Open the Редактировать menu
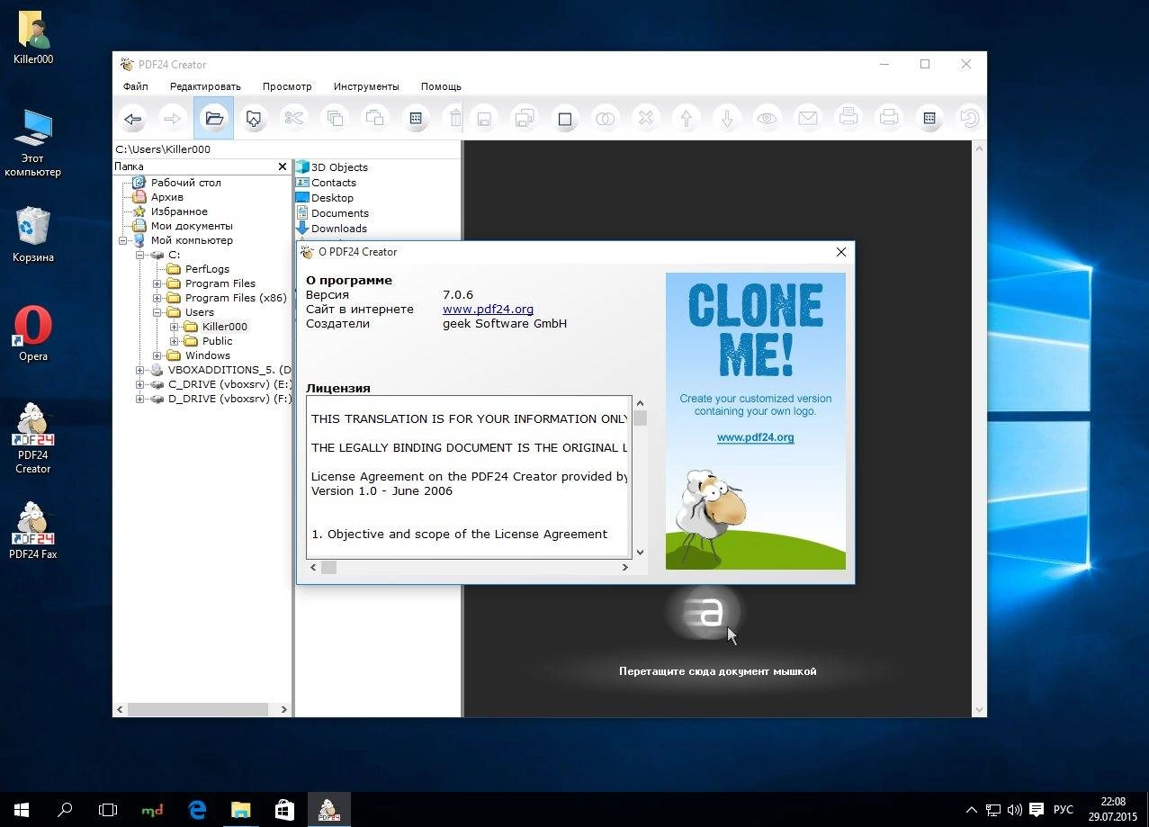 (x=205, y=86)
